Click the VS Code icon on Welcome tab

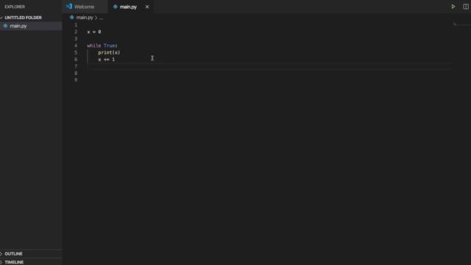click(x=69, y=7)
